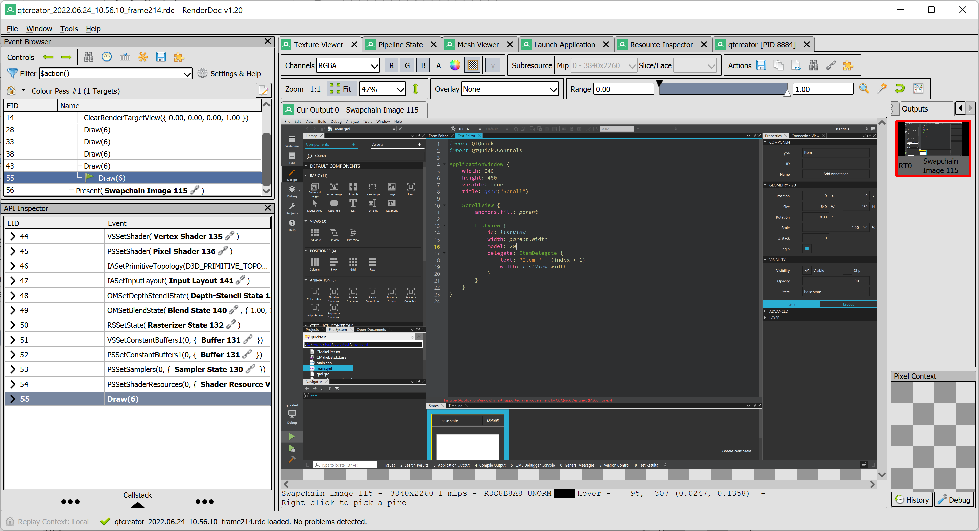Reset the range using the green undo arrow

pyautogui.click(x=900, y=88)
